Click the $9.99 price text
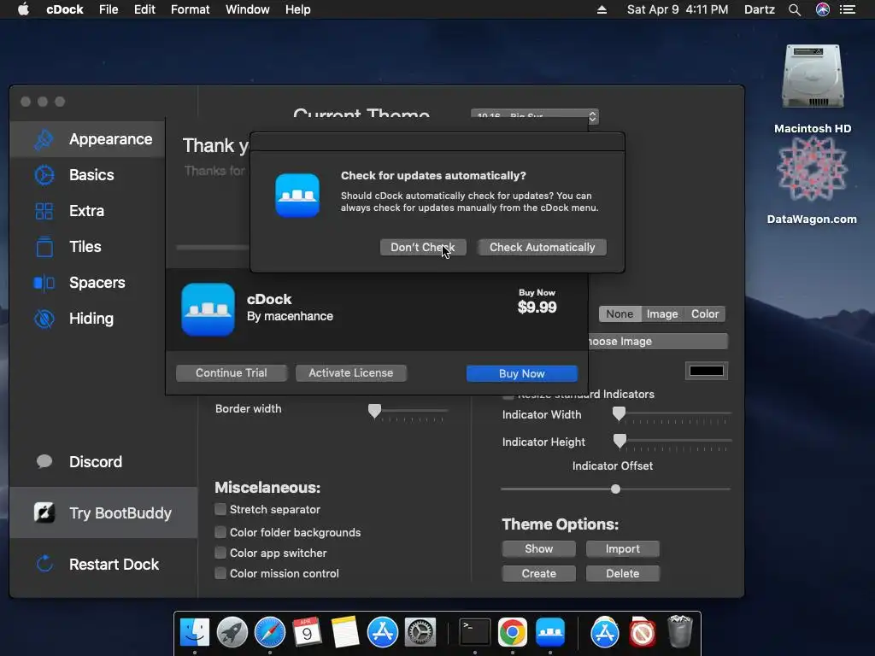 537,307
